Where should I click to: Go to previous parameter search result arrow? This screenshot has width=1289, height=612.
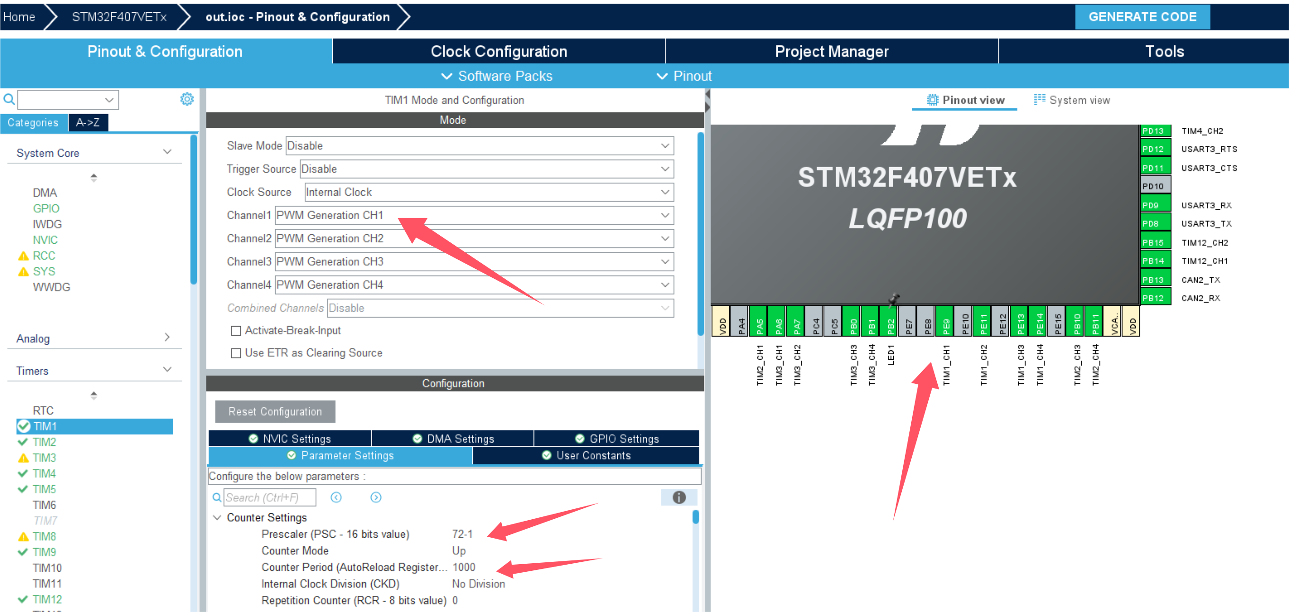(336, 497)
